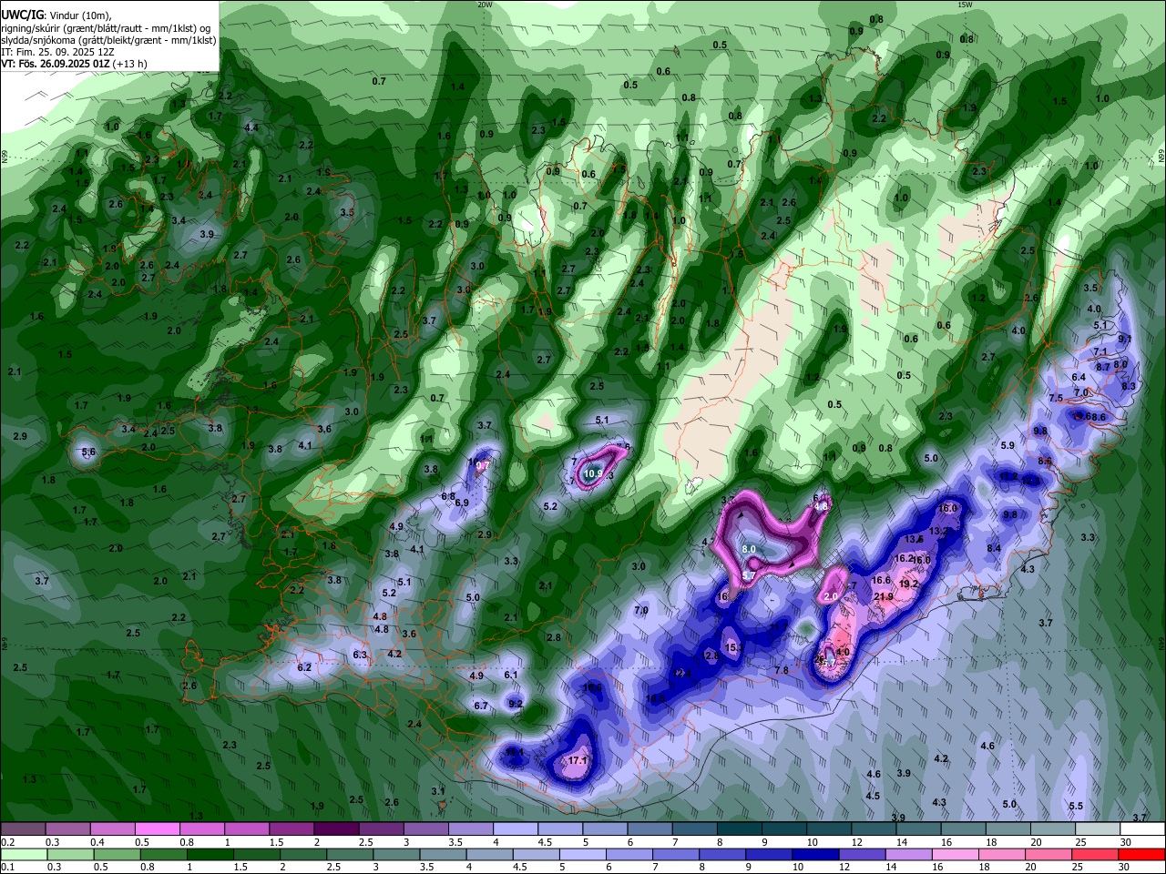Screen dimensions: 1166x874
Task: Click the '15W' longitude label at the top
Action: 966,5
